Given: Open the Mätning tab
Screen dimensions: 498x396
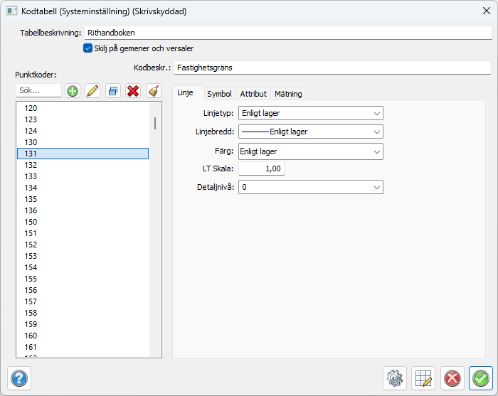Looking at the screenshot, I should [x=288, y=94].
